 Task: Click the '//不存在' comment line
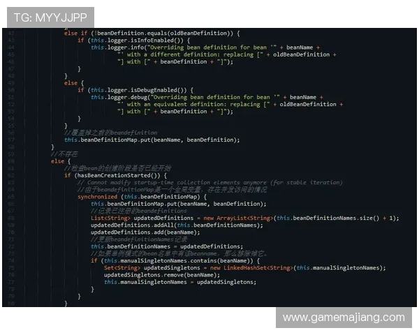pyautogui.click(x=68, y=154)
